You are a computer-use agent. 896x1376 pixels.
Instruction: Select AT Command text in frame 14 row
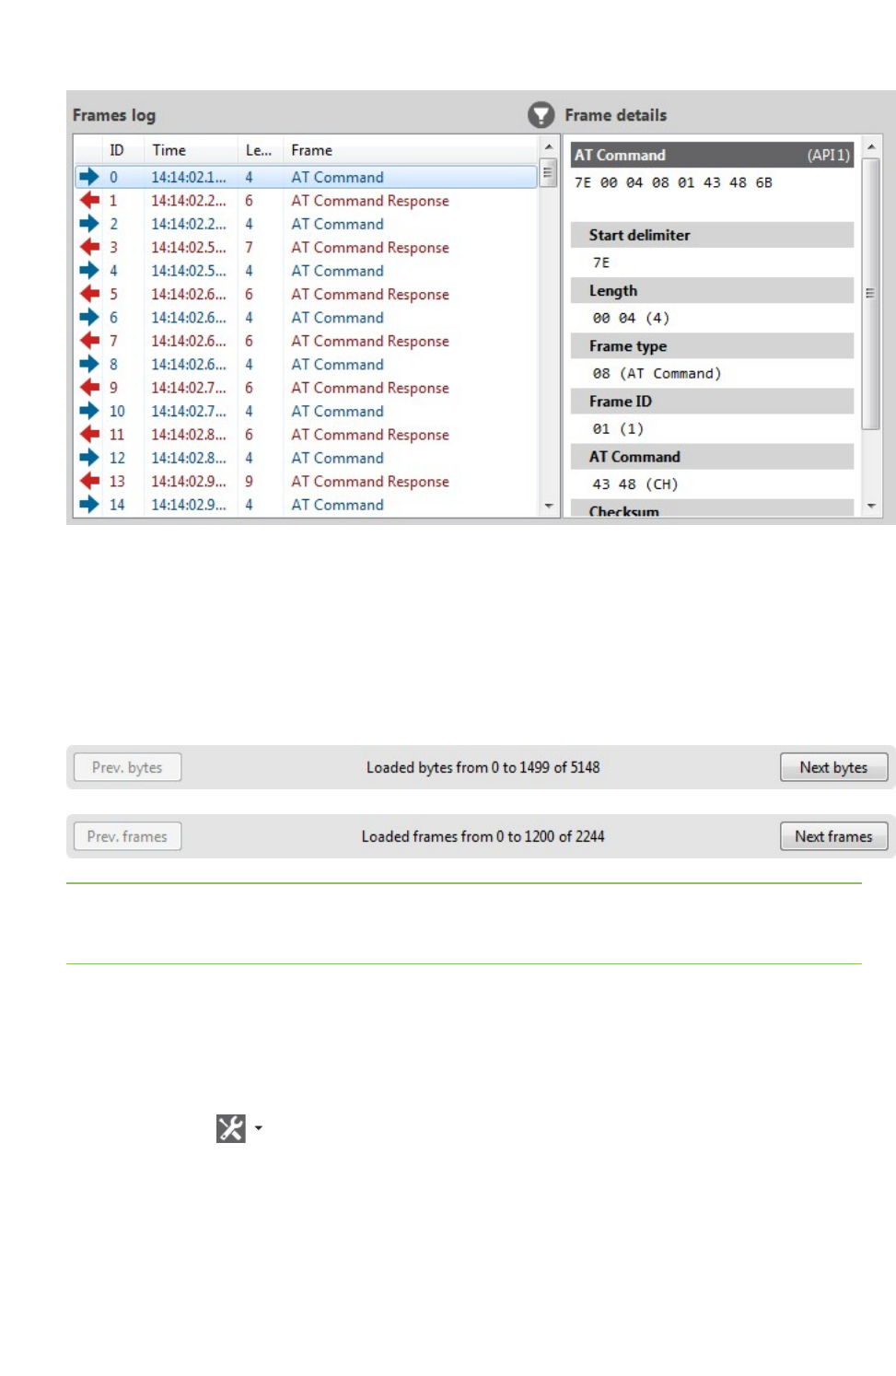pos(337,505)
